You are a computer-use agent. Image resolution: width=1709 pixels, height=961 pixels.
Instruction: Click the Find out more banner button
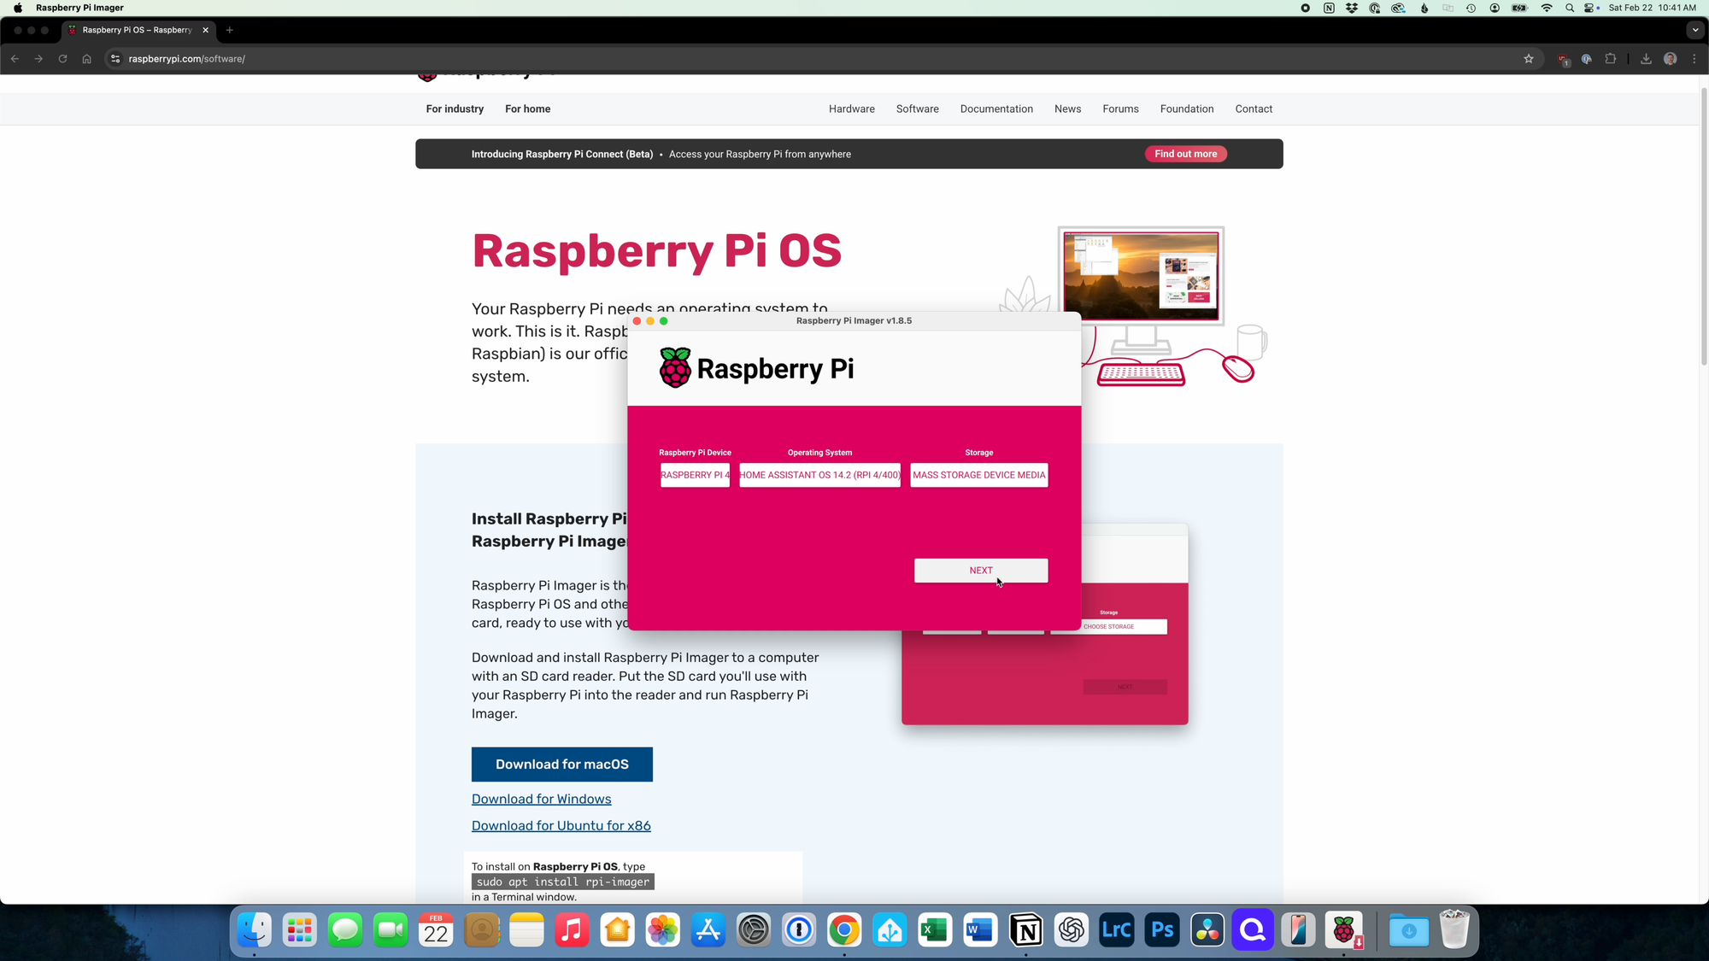tap(1186, 154)
